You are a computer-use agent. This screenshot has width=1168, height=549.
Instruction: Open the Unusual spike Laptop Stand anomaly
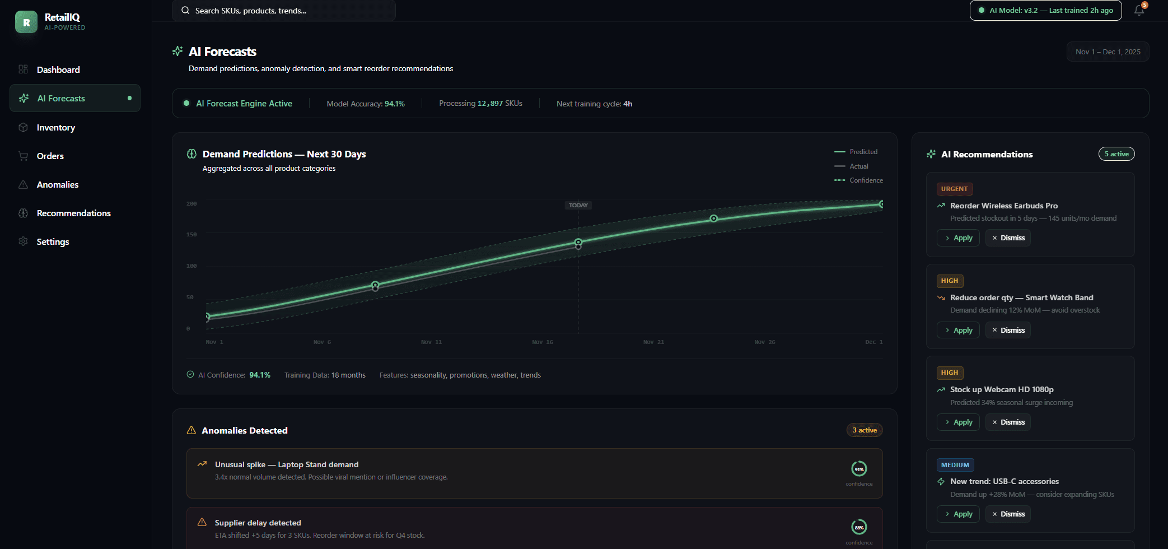[x=534, y=473]
